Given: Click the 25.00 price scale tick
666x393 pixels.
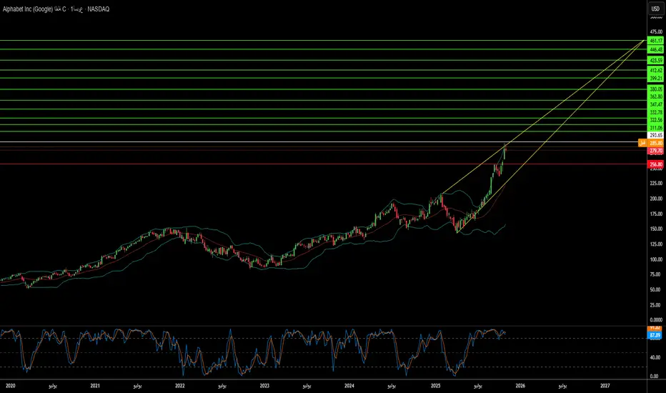Looking at the screenshot, I should 657,305.
